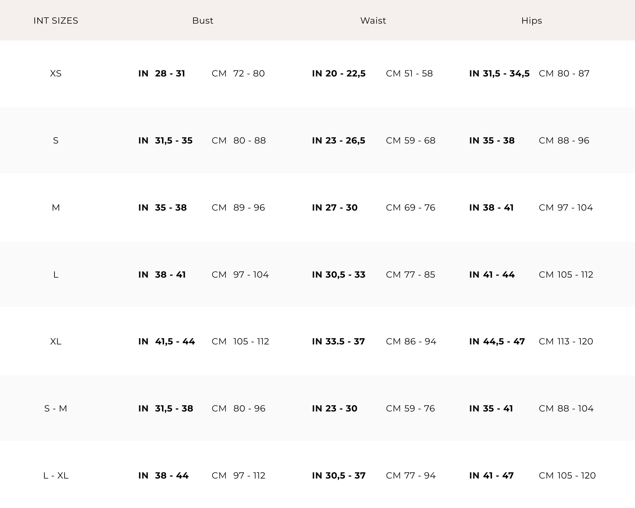Click hips value CM 105 - 120
Screen dimensions: 635x508
point(567,475)
